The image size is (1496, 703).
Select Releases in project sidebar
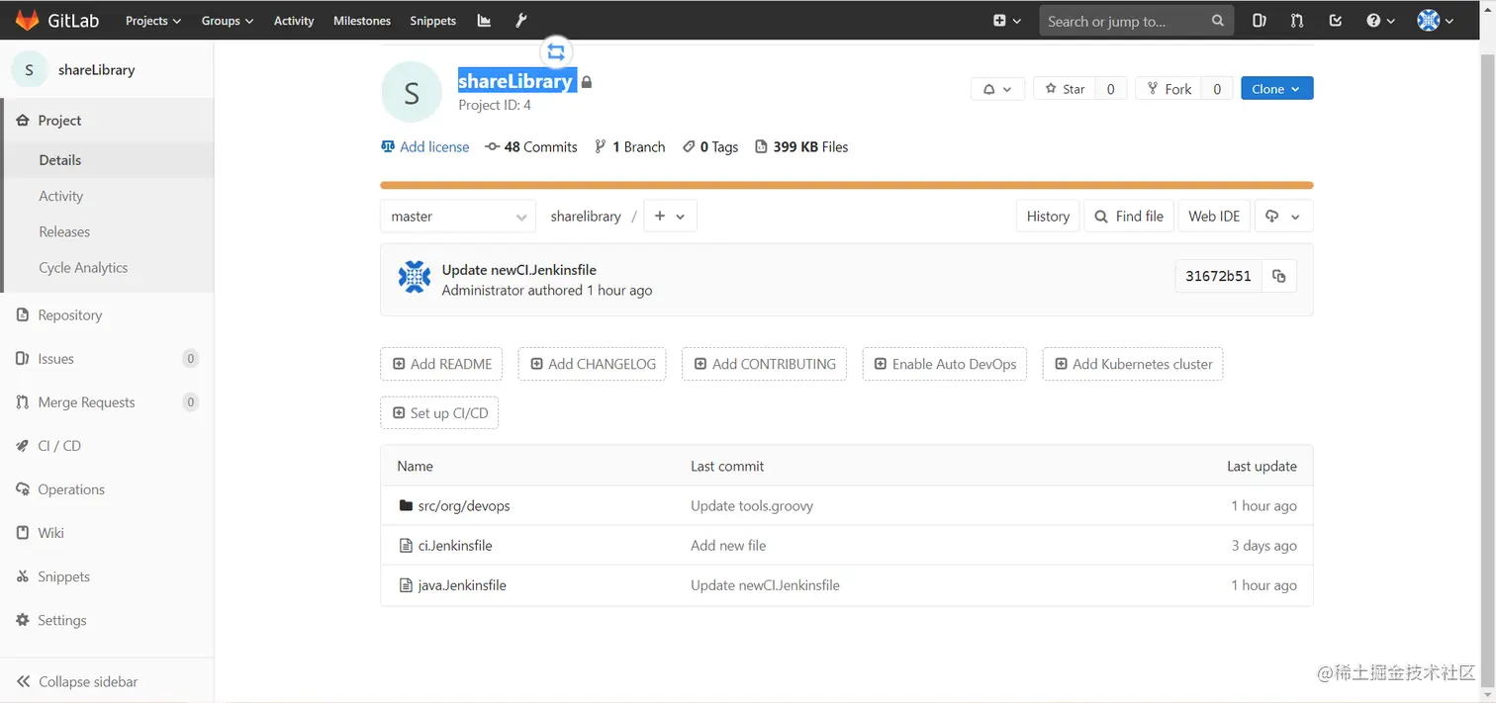[x=107, y=231]
